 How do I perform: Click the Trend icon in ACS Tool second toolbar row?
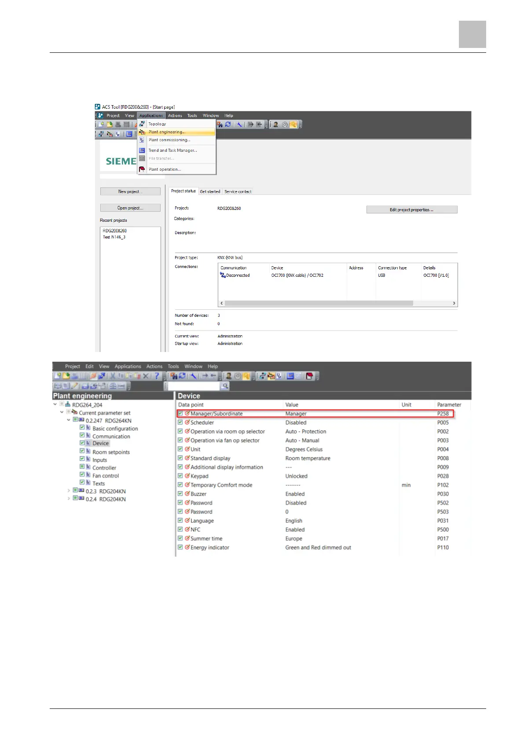pyautogui.click(x=129, y=134)
